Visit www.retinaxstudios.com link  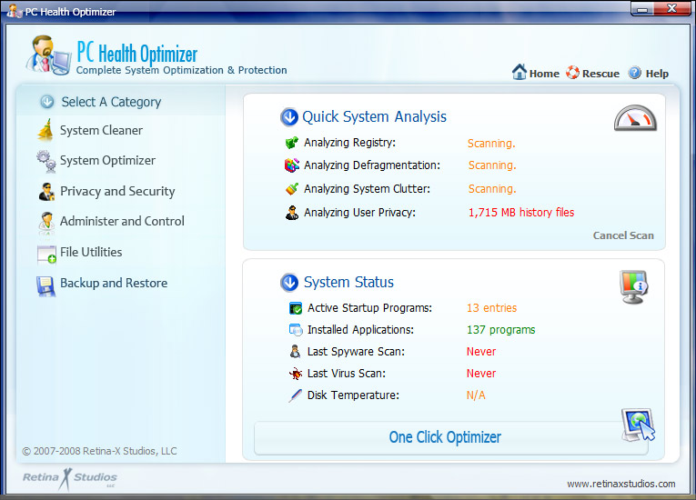(x=621, y=484)
